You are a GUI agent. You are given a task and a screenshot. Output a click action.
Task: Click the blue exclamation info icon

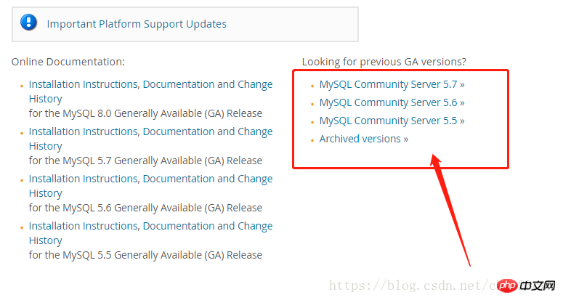pos(29,23)
